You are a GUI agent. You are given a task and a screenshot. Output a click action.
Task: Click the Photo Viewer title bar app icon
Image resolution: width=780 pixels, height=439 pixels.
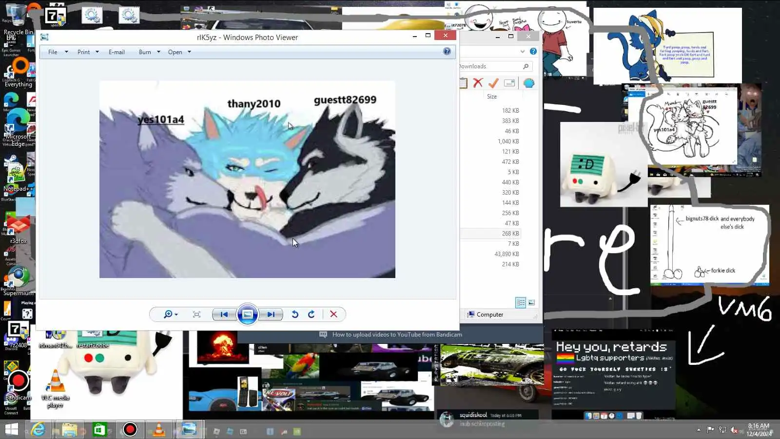[x=44, y=37]
